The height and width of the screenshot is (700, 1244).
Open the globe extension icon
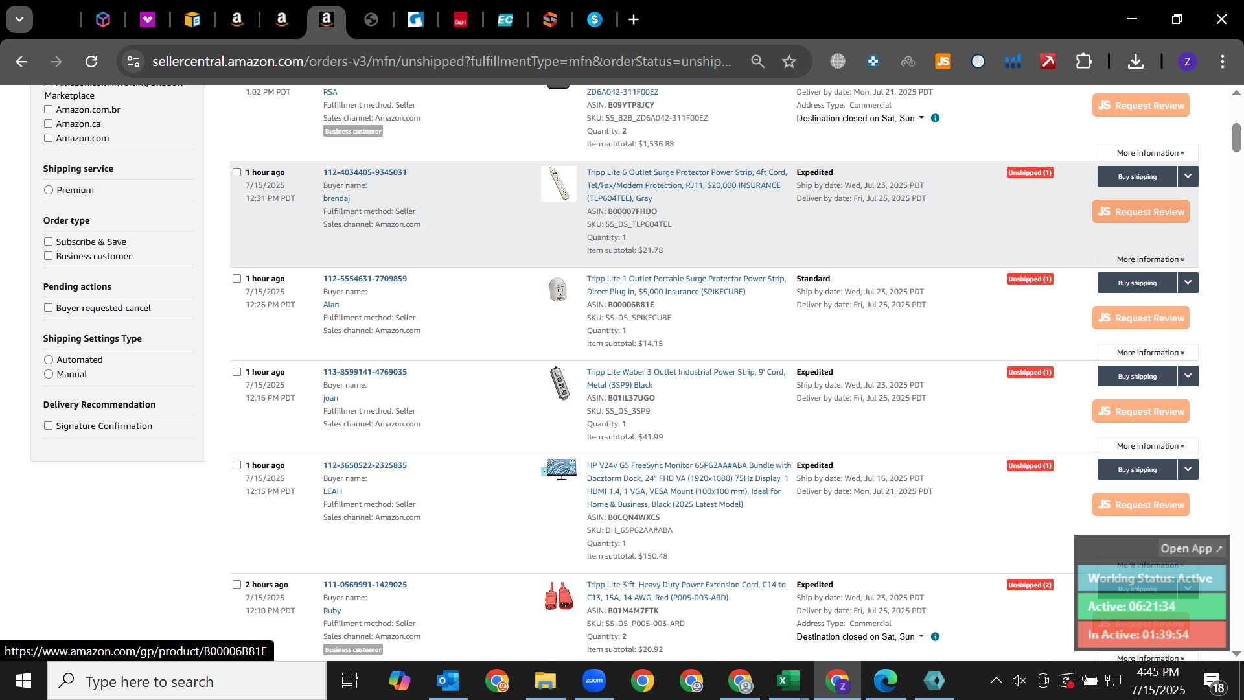pos(838,62)
